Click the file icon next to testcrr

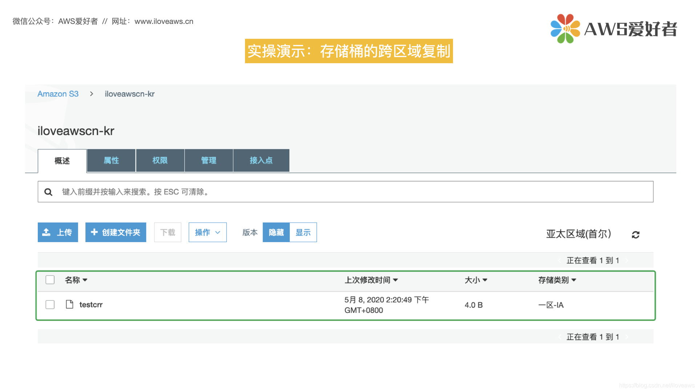(69, 304)
